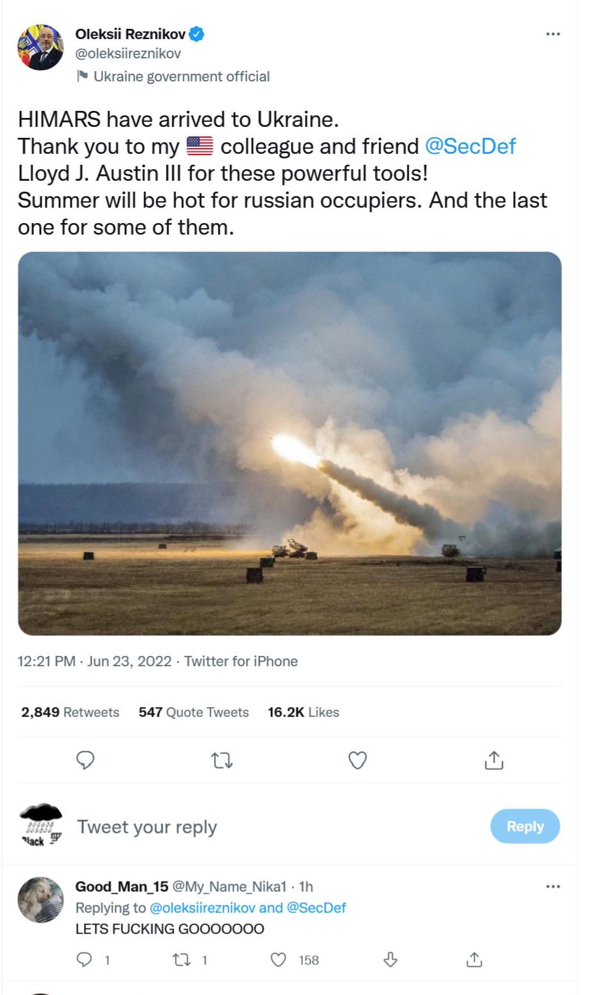Click the reply icon on Good_Man_15's reply

pyautogui.click(x=85, y=960)
